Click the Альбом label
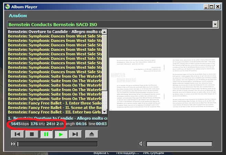This screenshot has height=155, width=226. [18, 15]
